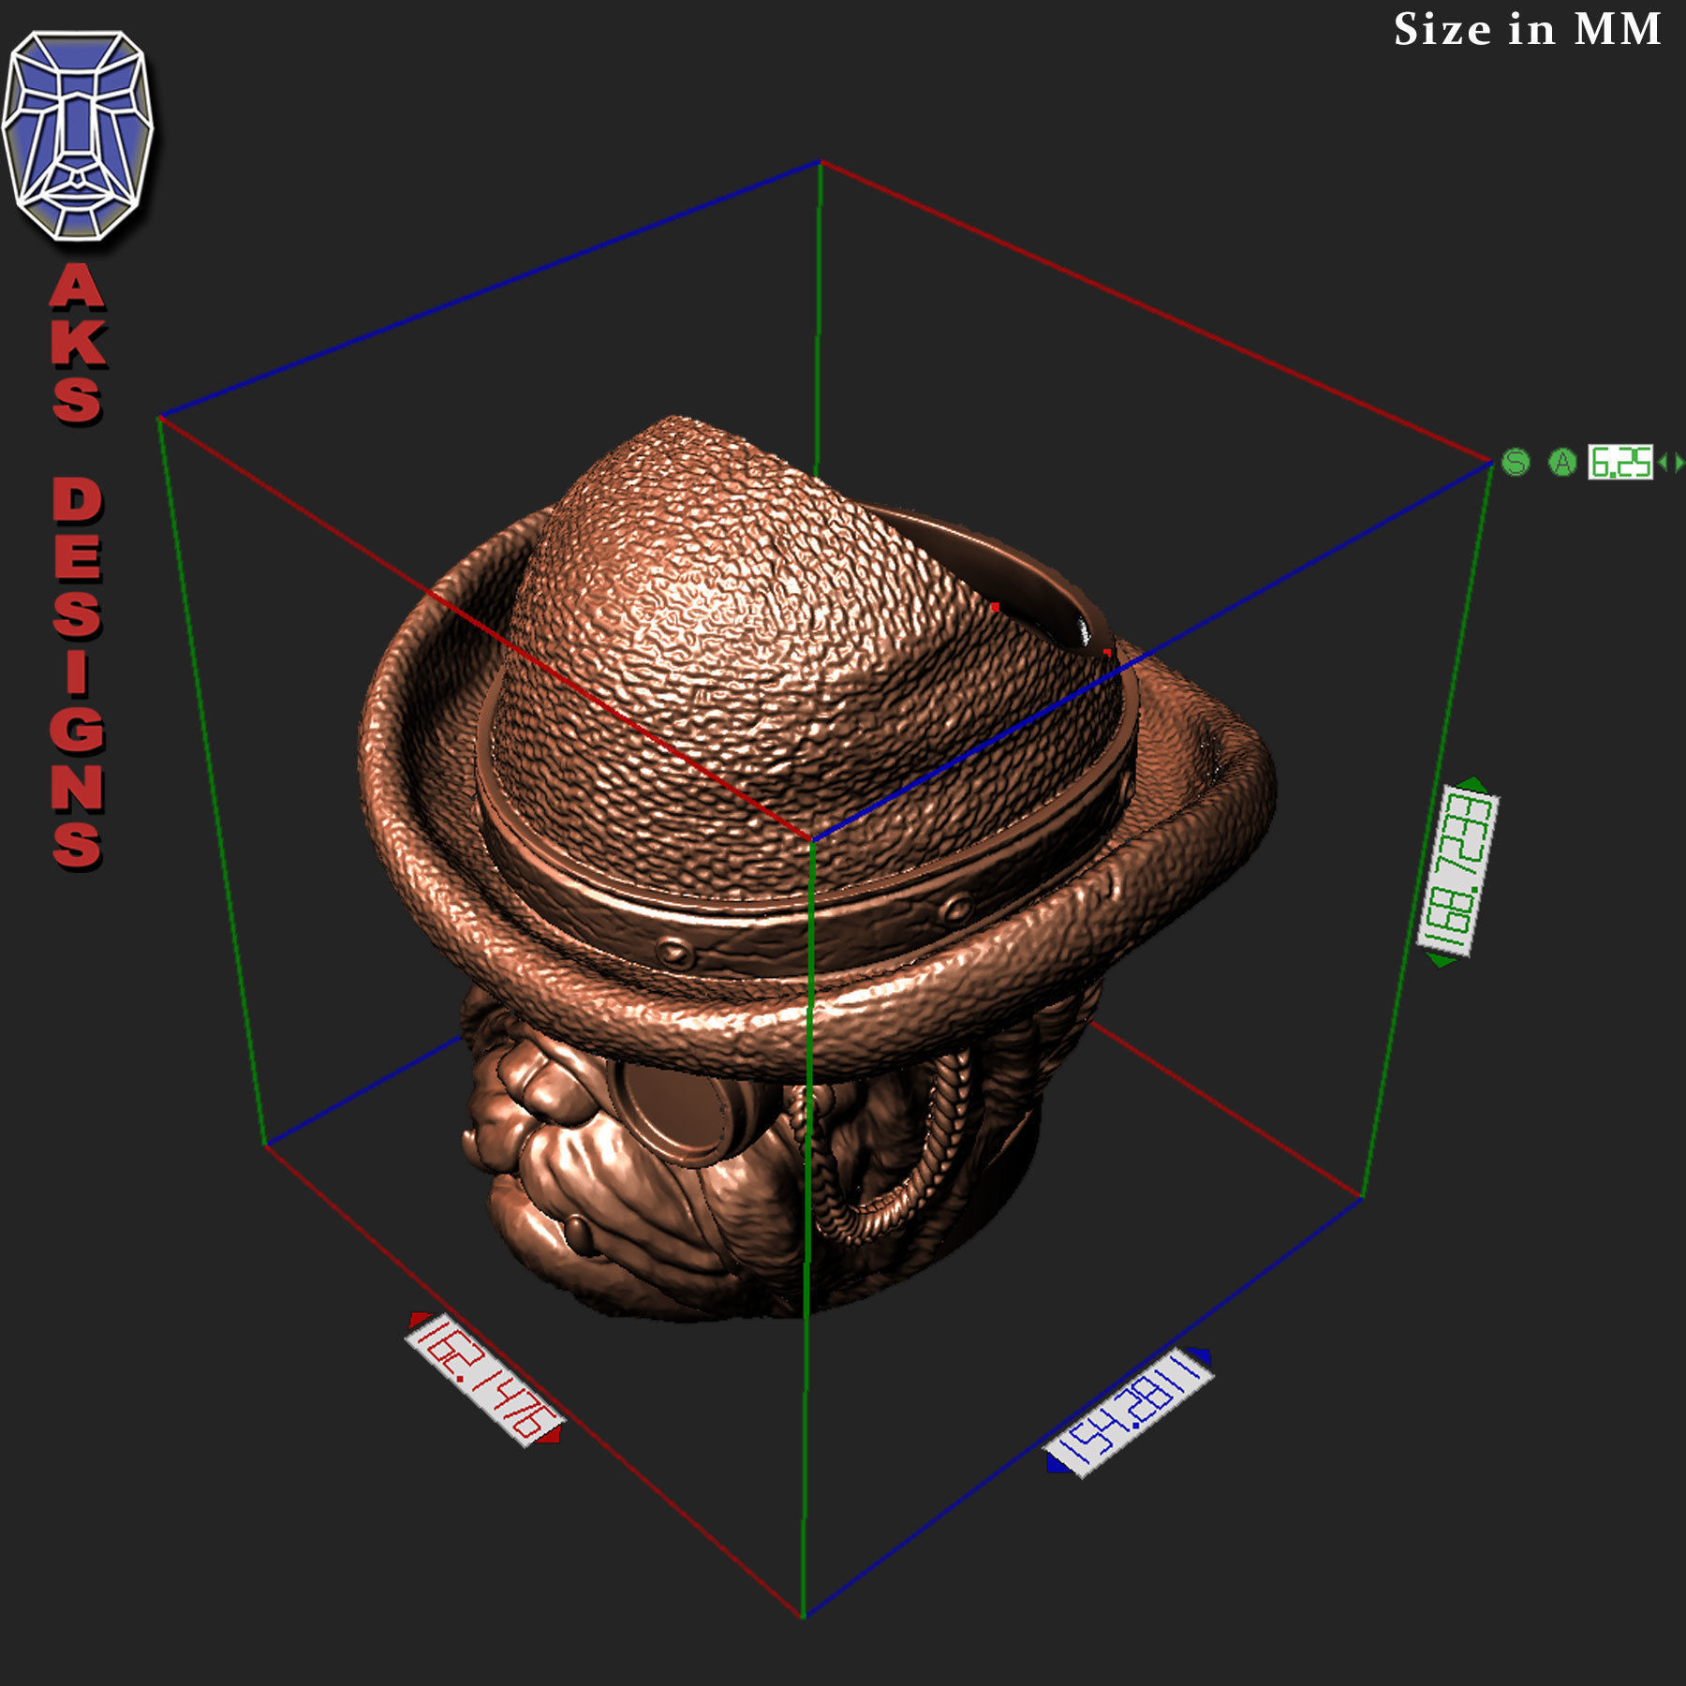
Task: Select the red 162.1476 dimension label
Action: click(484, 1380)
